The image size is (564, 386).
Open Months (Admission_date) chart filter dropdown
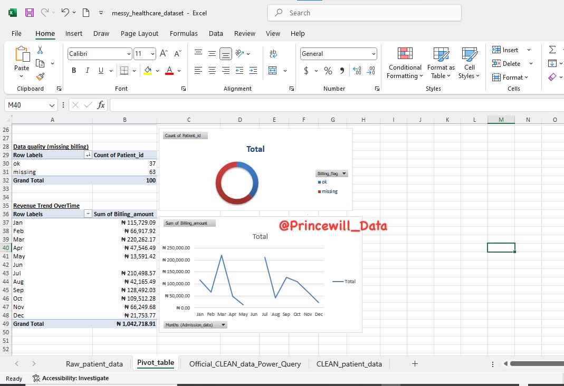[x=223, y=325]
